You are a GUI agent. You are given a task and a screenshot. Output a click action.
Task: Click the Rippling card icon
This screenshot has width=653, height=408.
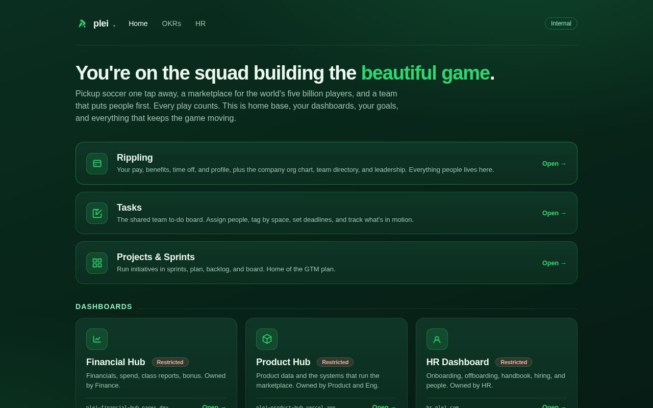pyautogui.click(x=97, y=164)
